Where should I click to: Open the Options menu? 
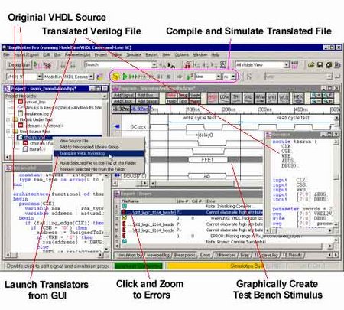click(x=182, y=54)
